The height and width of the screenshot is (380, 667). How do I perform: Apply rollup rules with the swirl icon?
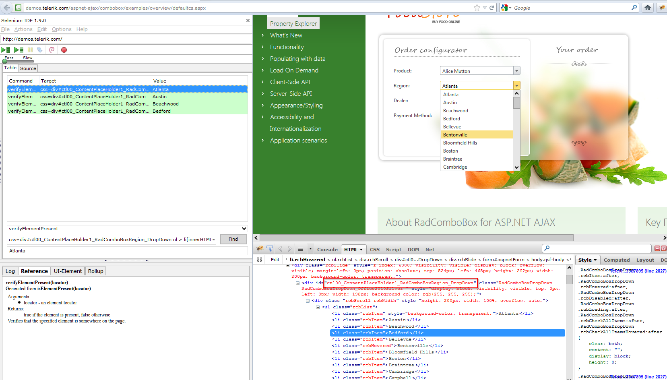[x=52, y=50]
